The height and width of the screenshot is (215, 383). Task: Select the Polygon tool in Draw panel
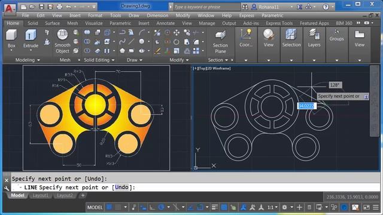(x=122, y=51)
